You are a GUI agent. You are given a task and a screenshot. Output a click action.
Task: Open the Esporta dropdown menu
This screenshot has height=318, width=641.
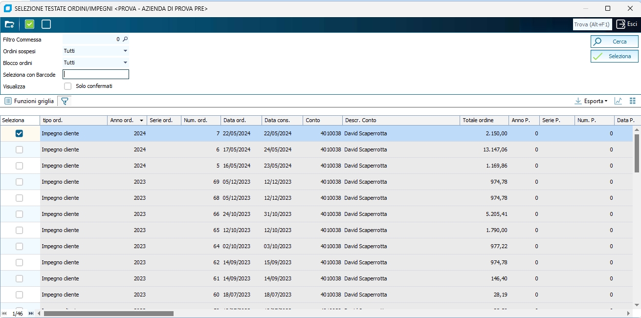click(591, 101)
